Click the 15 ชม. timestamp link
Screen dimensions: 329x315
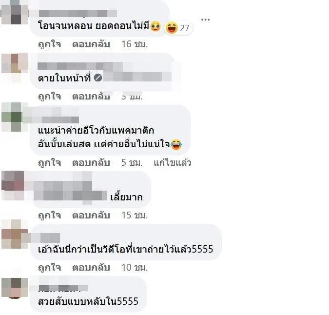pyautogui.click(x=135, y=215)
